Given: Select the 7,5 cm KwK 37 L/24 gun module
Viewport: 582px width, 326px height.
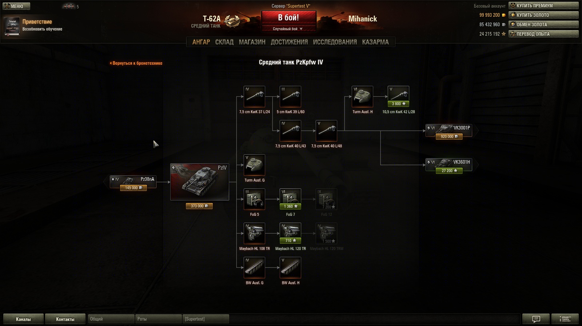Looking at the screenshot, I should point(254,96).
